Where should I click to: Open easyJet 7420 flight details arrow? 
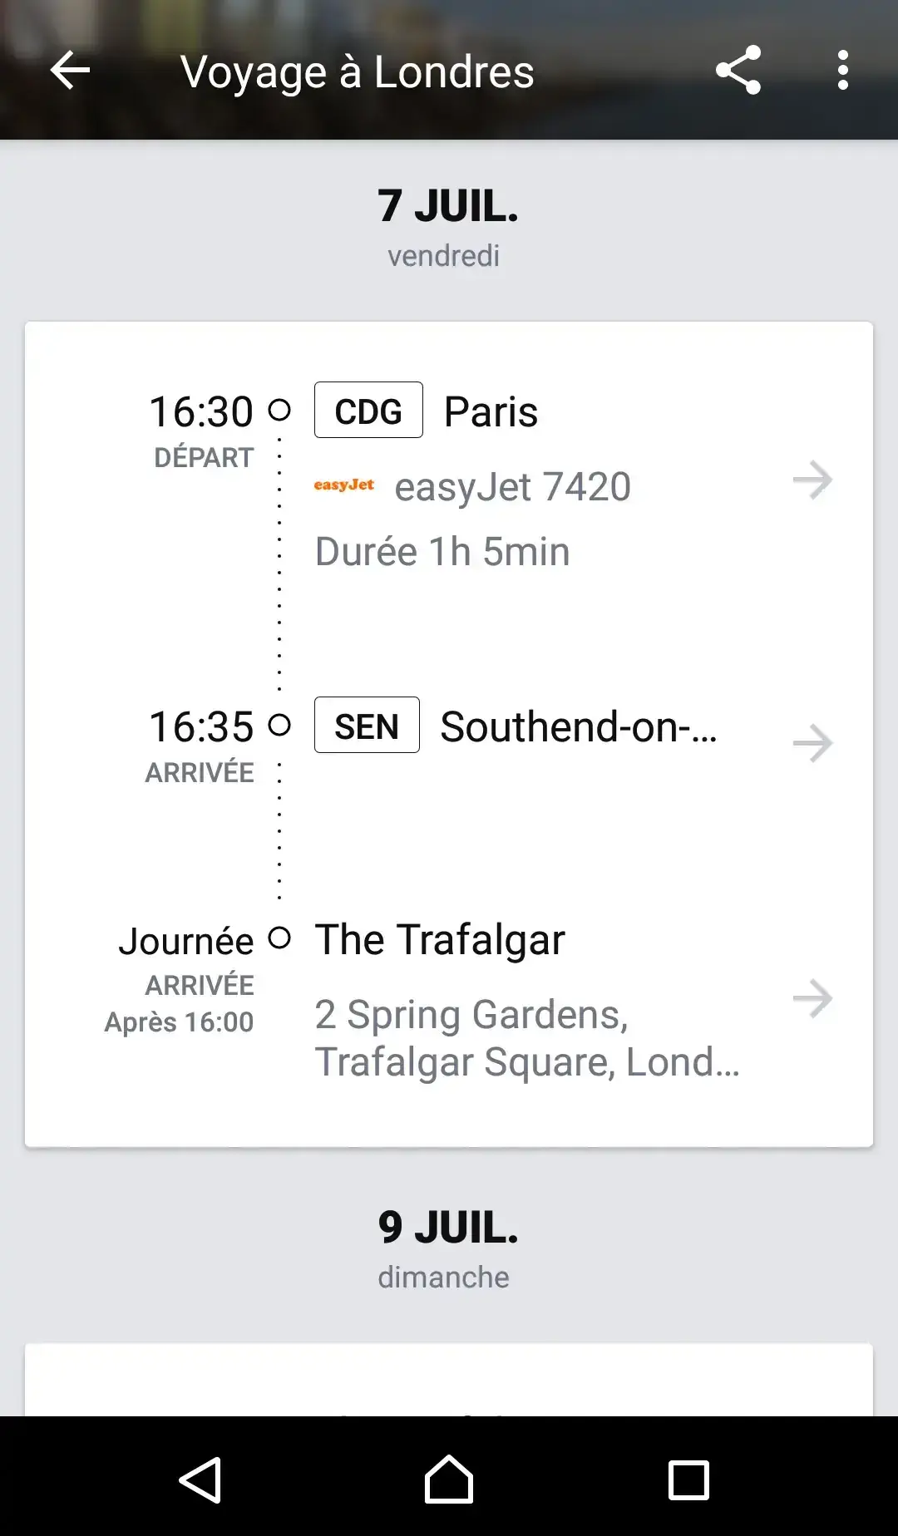[812, 480]
